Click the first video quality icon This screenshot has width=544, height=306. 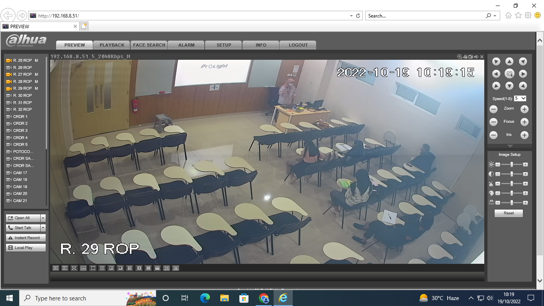(55, 268)
